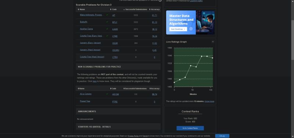Open the Xometry (Easy Version) problem

(90, 43)
